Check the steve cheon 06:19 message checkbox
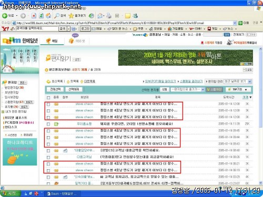Viewport: 263px width, 197px height. pos(48,171)
